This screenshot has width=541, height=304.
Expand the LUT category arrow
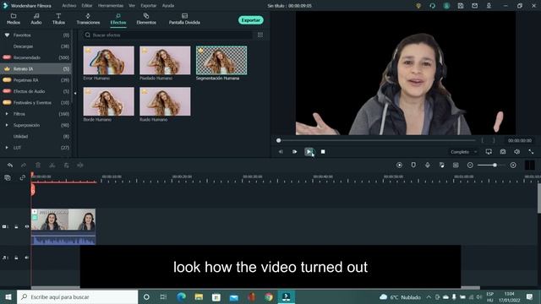click(x=7, y=148)
